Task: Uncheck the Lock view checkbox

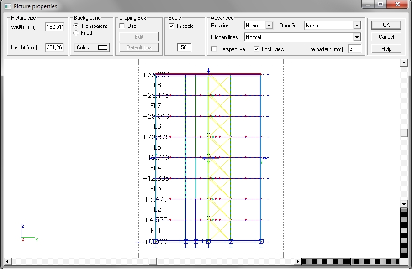Action: [x=256, y=49]
